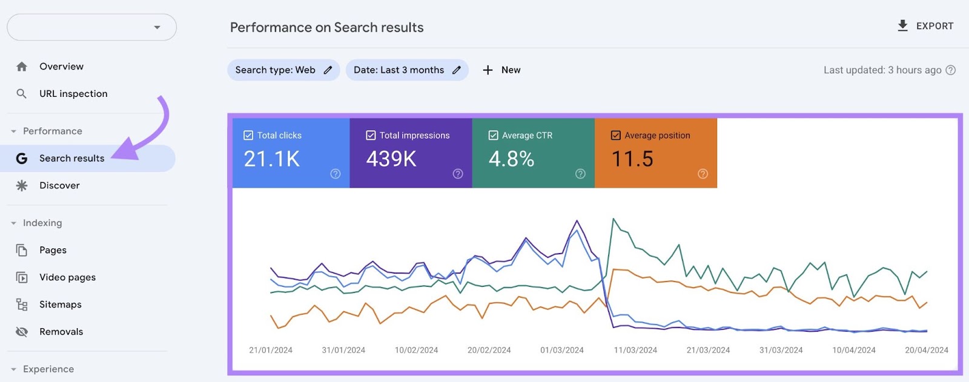Click the chart peak near 11/03/2024
Screen dimensions: 969x382
coord(613,219)
